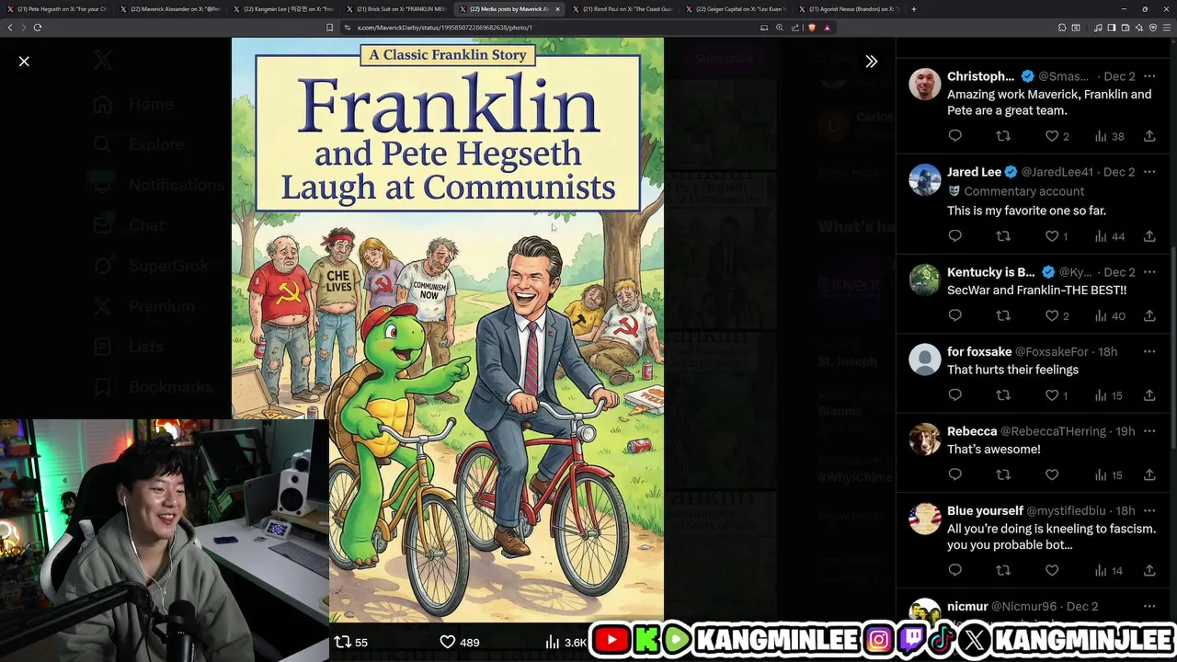The image size is (1177, 662).
Task: Click the Franklin book cover image
Action: click(x=448, y=329)
